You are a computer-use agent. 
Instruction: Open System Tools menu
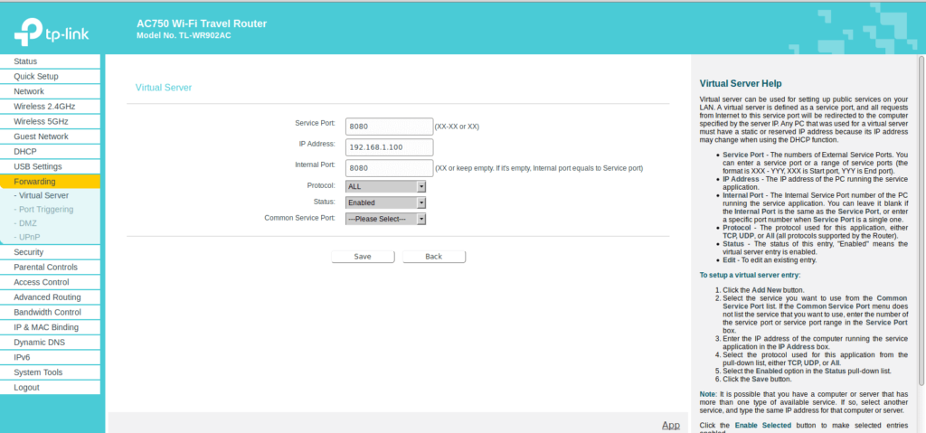(38, 372)
